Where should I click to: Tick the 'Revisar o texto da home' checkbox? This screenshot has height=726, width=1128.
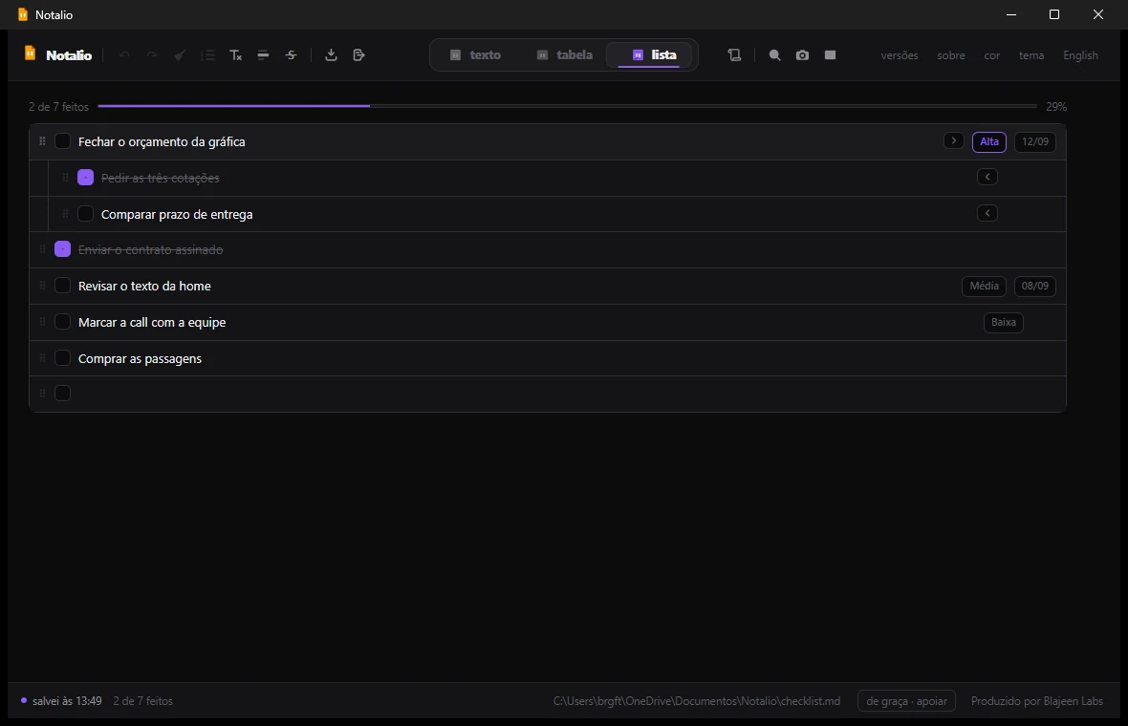62,286
